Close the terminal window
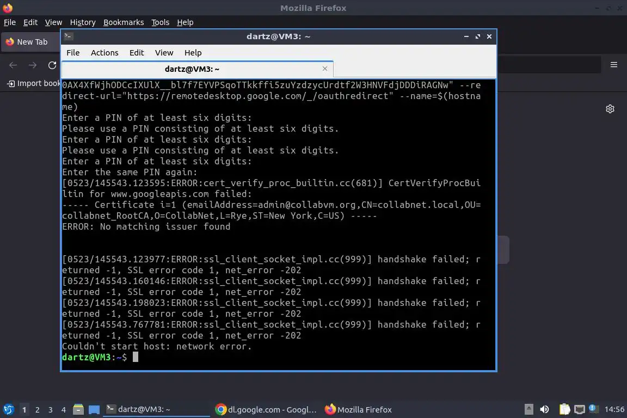This screenshot has height=418, width=627. 489,36
